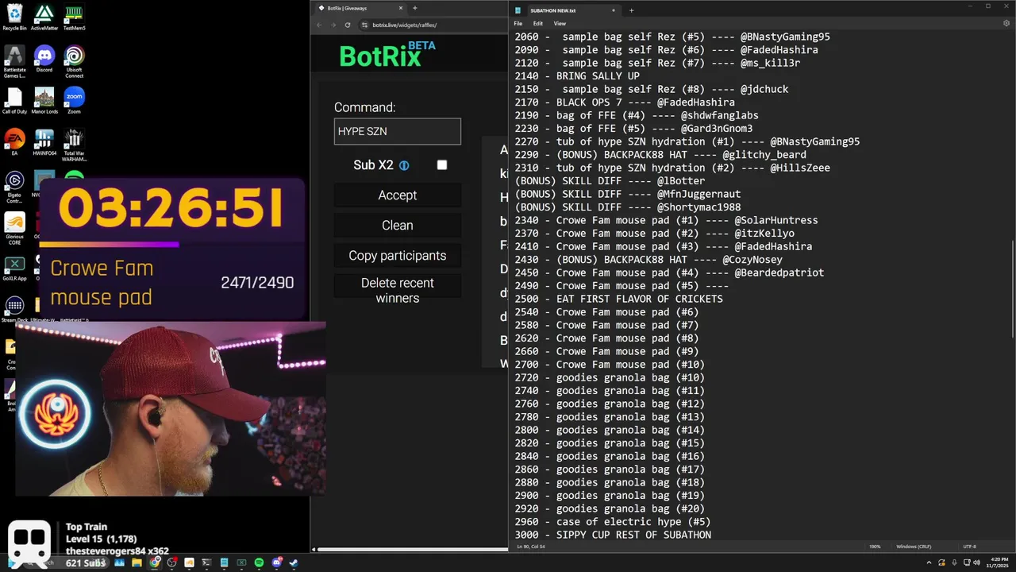The height and width of the screenshot is (572, 1016).
Task: Open the Recycle Bin desktop icon
Action: point(14,17)
